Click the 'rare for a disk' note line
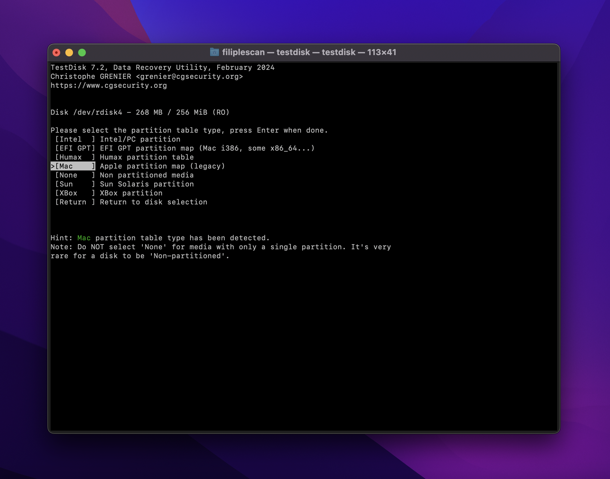This screenshot has height=479, width=610. pyautogui.click(x=140, y=256)
